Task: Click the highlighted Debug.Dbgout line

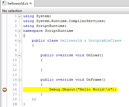Action: [x=70, y=90]
